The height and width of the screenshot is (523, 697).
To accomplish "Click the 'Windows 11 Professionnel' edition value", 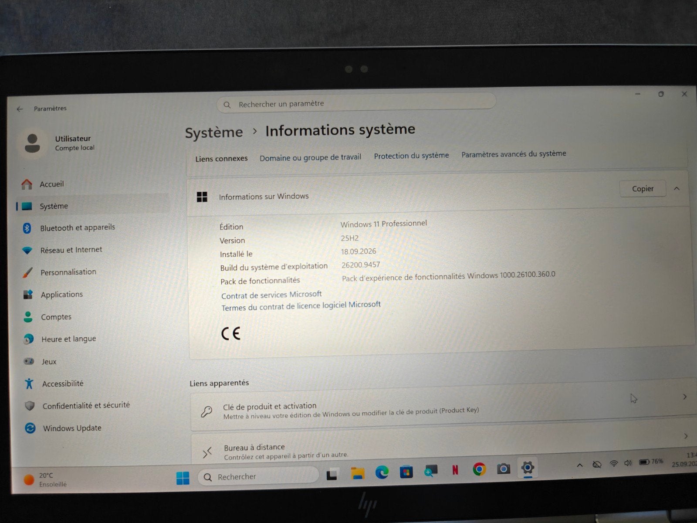I will (383, 224).
